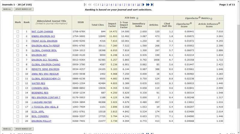This screenshot has width=240, height=134.
Task: Click total cites value 92385
Action: [102, 60]
